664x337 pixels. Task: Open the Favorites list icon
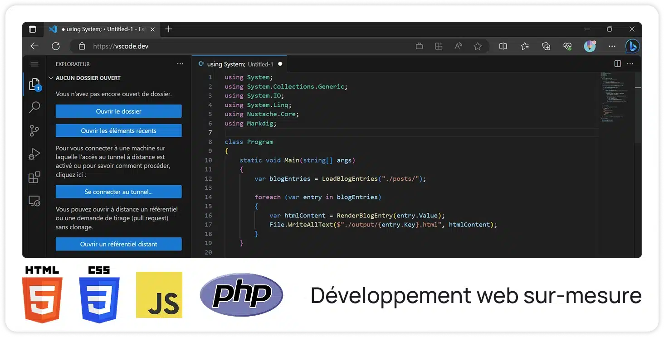coord(525,46)
